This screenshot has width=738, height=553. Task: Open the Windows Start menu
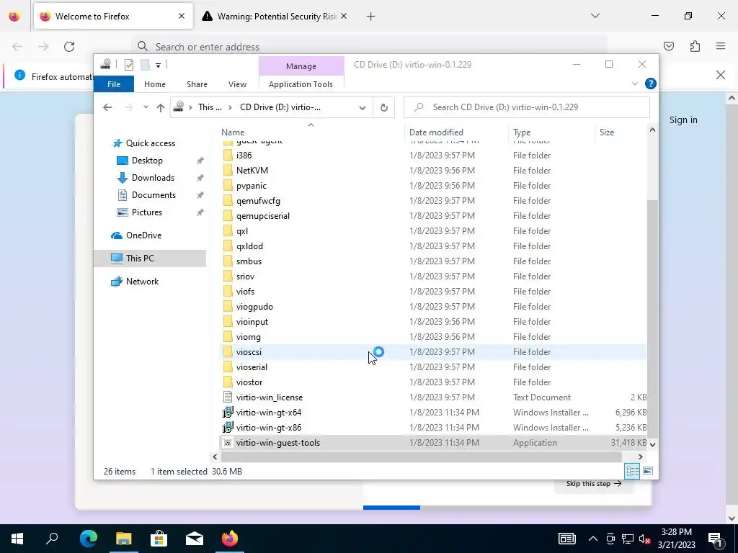[17, 539]
